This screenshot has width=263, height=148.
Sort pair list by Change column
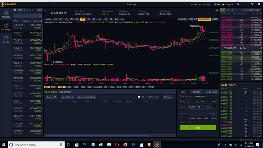point(37,21)
